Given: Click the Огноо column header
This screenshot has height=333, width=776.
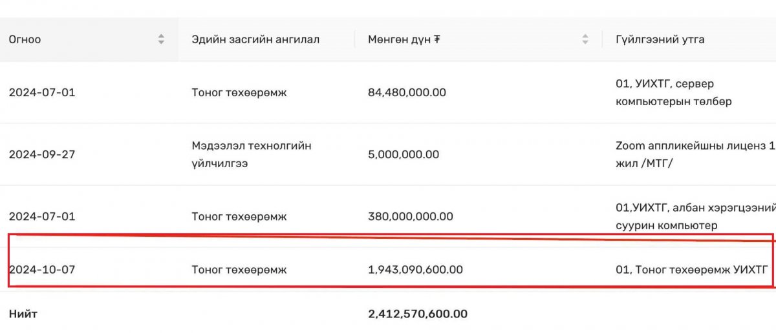Looking at the screenshot, I should click(25, 39).
